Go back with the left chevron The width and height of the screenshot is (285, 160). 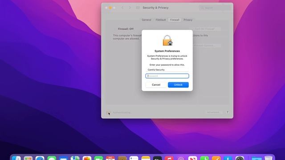tap(123, 8)
